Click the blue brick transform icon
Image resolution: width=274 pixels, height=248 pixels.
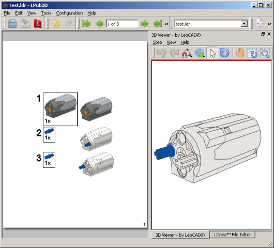pos(200,53)
